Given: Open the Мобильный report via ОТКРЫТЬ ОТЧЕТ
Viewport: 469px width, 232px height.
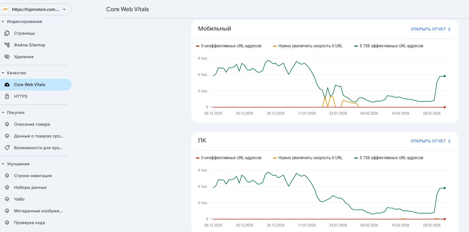Looking at the screenshot, I should point(430,29).
